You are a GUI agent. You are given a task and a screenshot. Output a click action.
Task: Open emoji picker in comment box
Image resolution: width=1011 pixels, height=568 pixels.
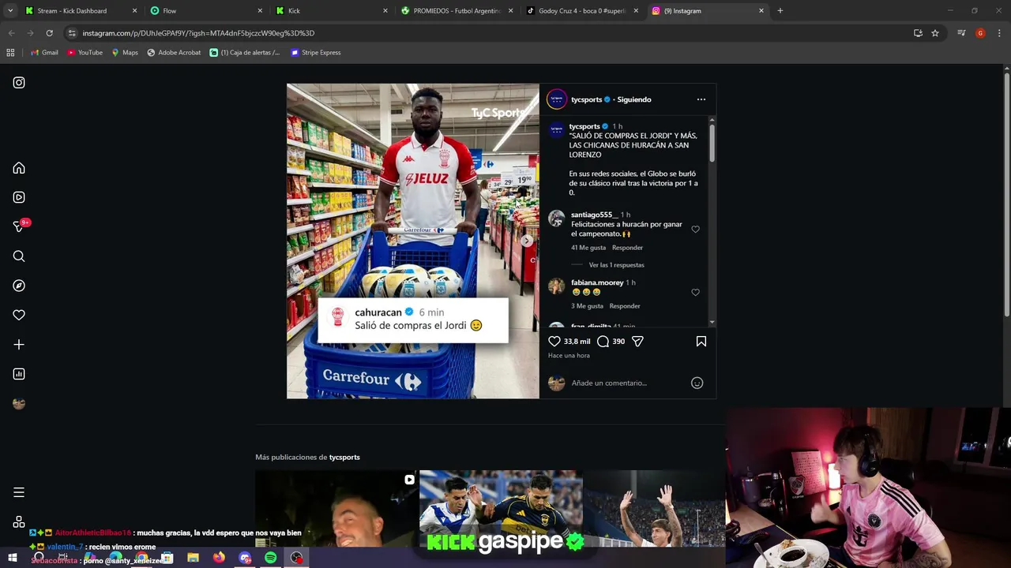[x=697, y=383]
